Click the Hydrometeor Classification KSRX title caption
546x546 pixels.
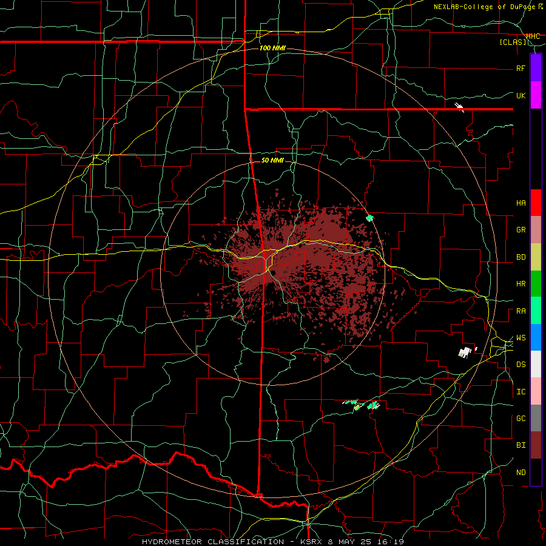click(272, 542)
